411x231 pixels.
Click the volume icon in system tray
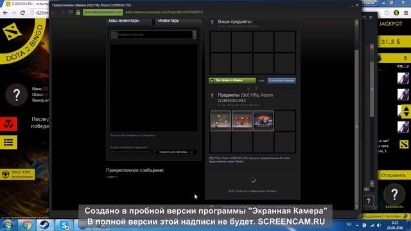pos(379,225)
